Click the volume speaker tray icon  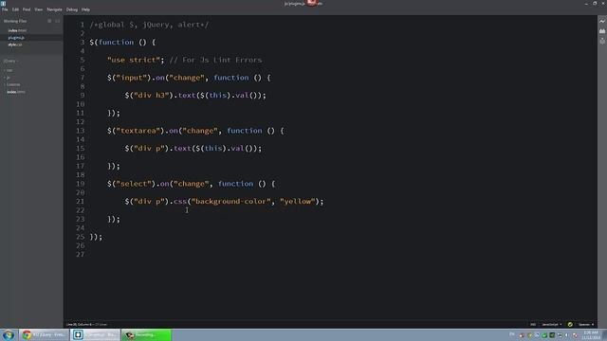click(x=567, y=335)
